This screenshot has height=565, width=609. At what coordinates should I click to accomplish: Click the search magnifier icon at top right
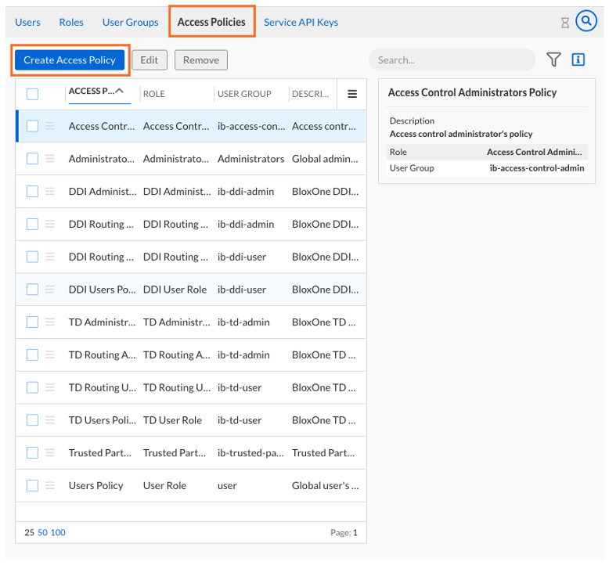click(x=586, y=21)
